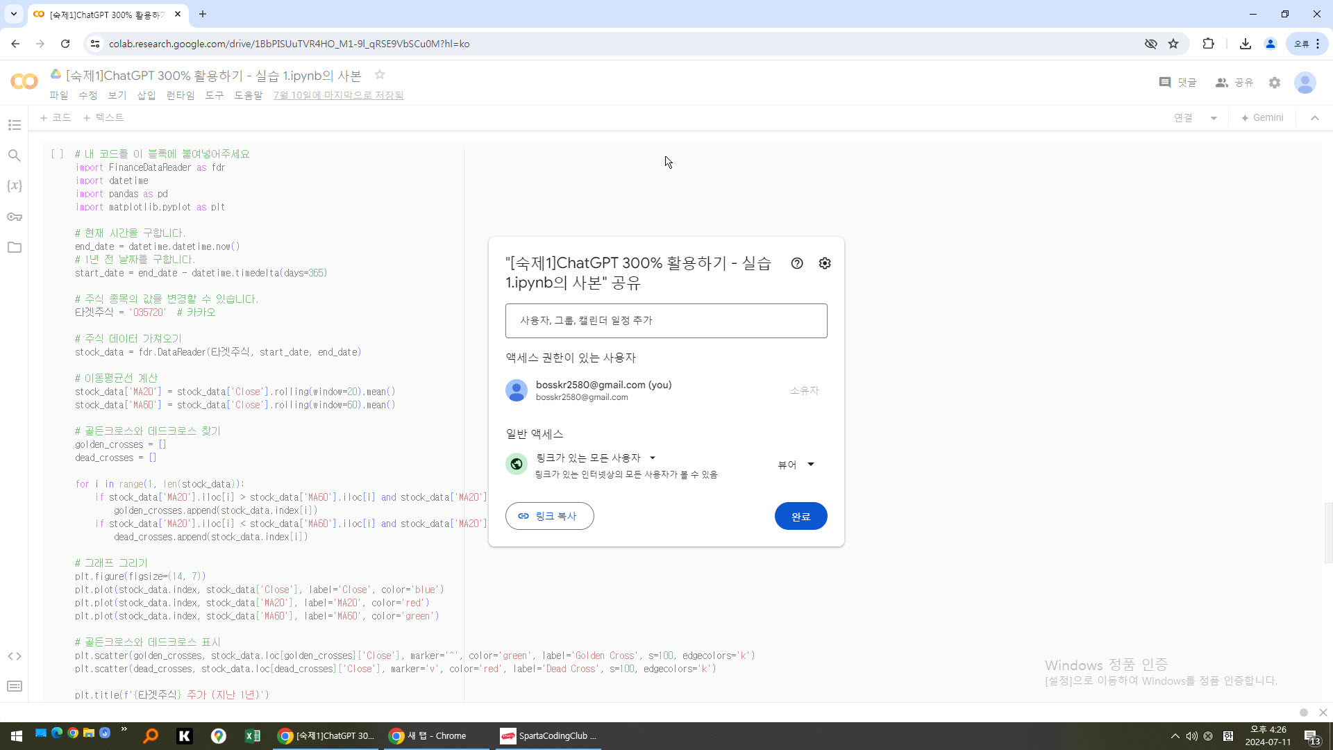Open the taskbar search magnifier
Screen dimensions: 1333x750
tap(151, 736)
